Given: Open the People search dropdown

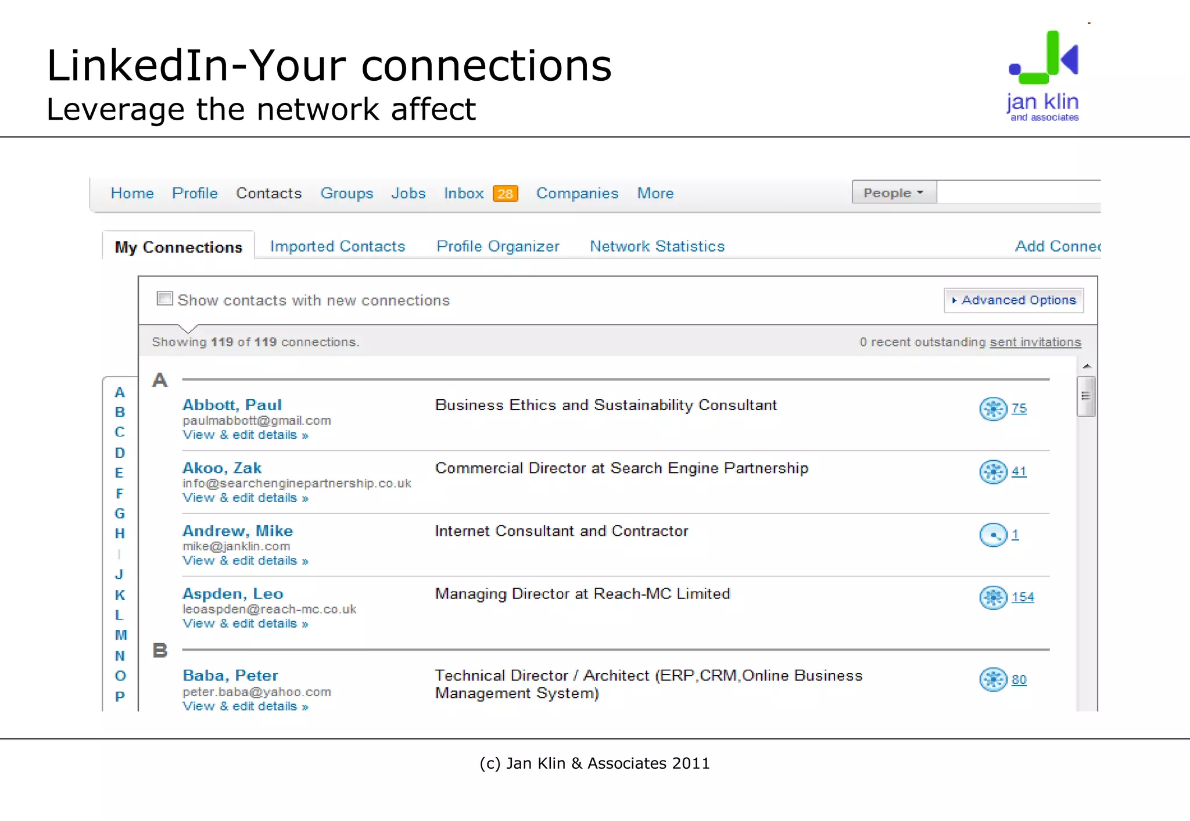Looking at the screenshot, I should 894,192.
